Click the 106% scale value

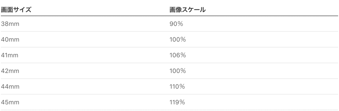point(177,55)
